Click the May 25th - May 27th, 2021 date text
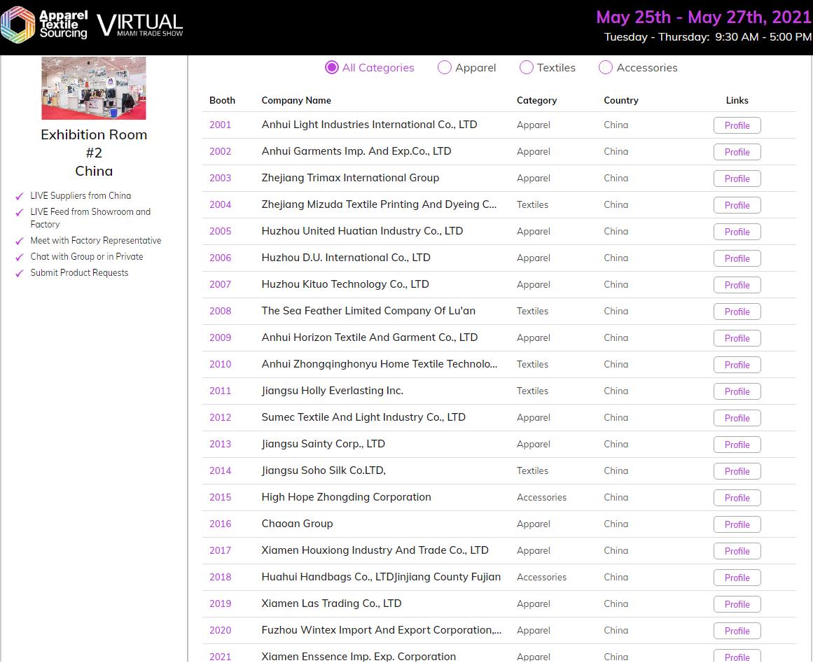 tap(704, 17)
